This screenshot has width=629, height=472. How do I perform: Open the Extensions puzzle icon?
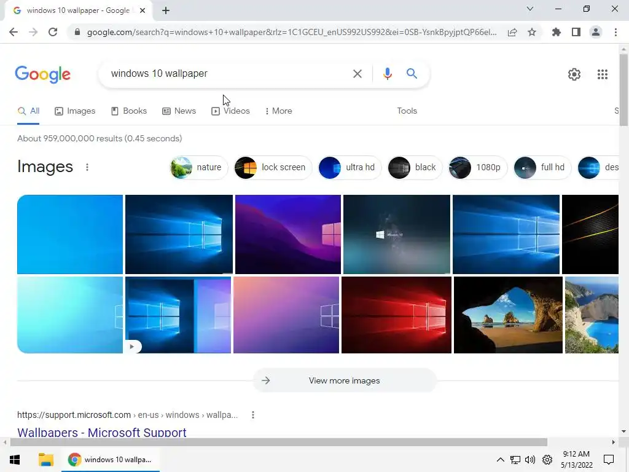coord(557,32)
